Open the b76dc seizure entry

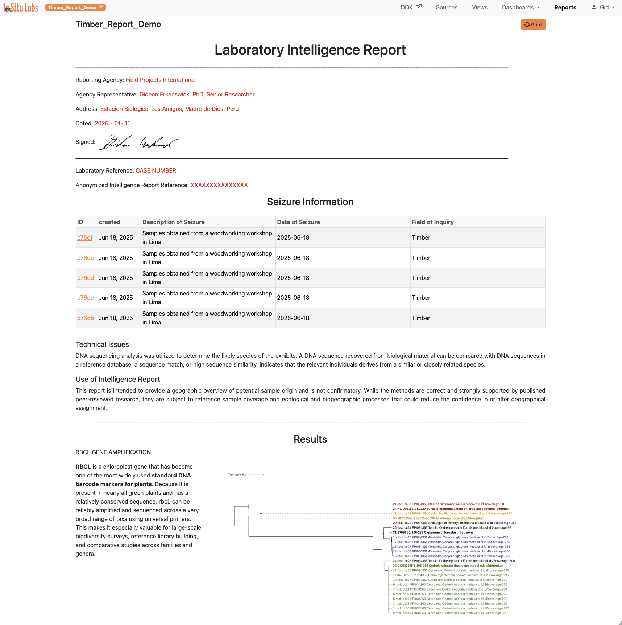[x=85, y=298]
